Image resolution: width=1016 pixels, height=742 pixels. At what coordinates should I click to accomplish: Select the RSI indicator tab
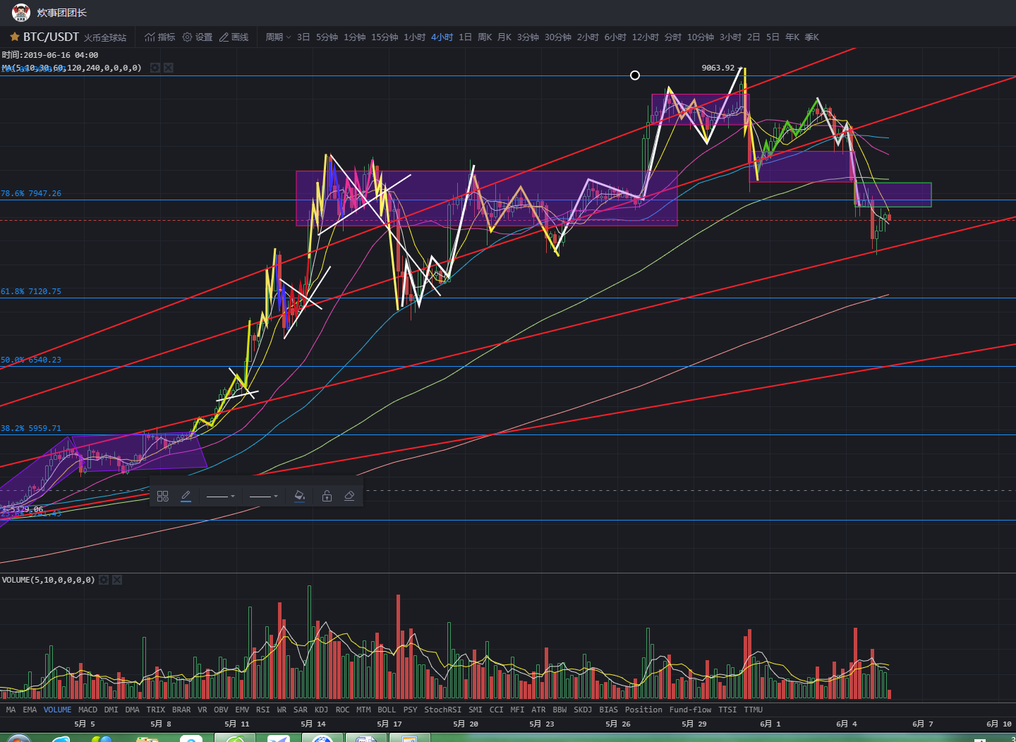click(262, 710)
